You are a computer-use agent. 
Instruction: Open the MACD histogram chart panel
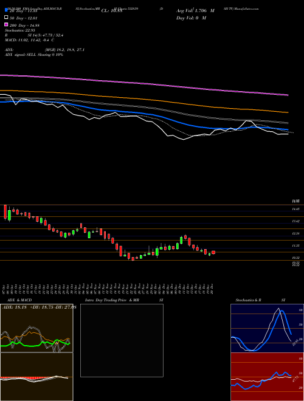pos(36,377)
